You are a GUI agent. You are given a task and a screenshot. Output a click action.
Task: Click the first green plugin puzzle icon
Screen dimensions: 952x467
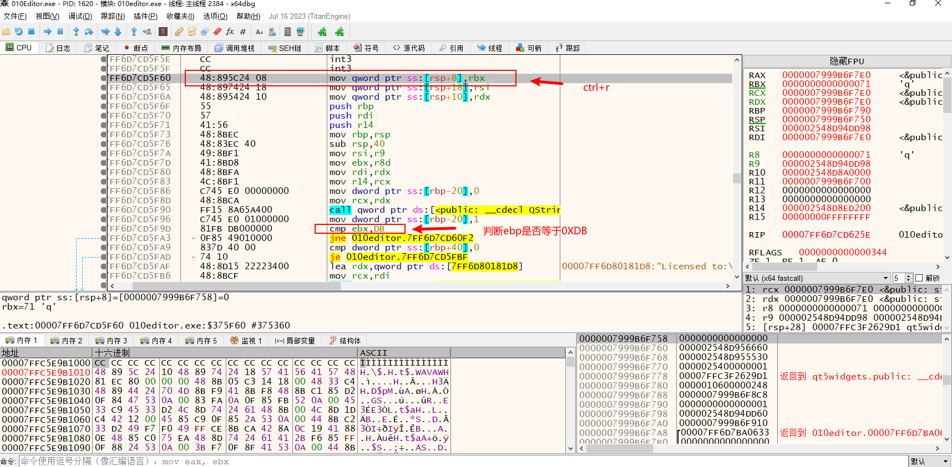click(x=322, y=32)
